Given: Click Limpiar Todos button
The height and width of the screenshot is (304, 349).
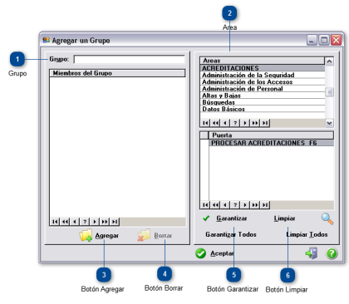Looking at the screenshot, I should click(307, 234).
